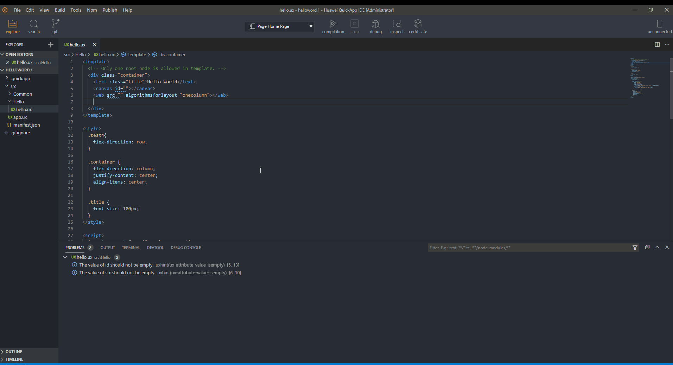The width and height of the screenshot is (673, 365).
Task: Open the Publish menu
Action: pos(110,10)
